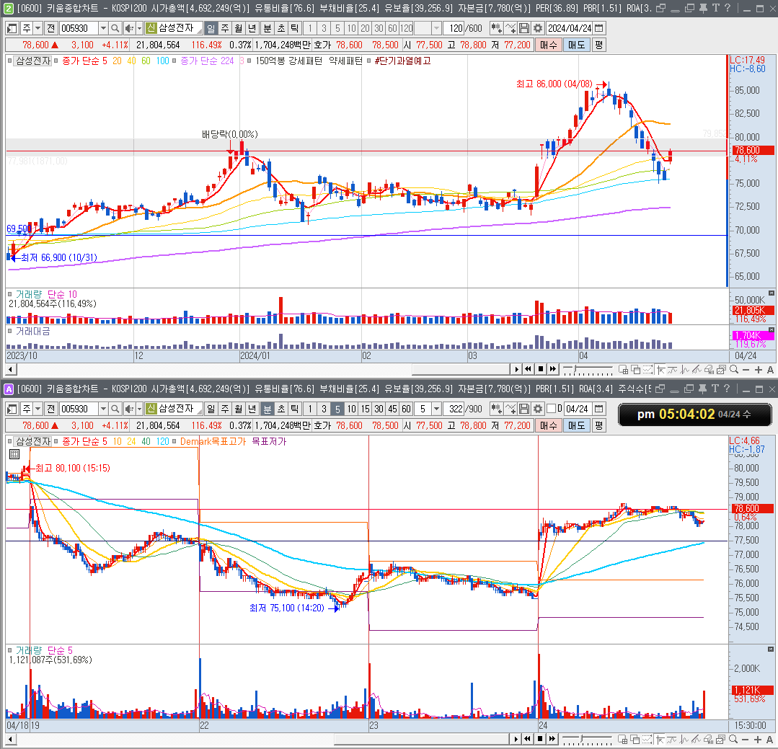Save chart with top window floppy icon
This screenshot has height=749, width=778.
(x=524, y=28)
